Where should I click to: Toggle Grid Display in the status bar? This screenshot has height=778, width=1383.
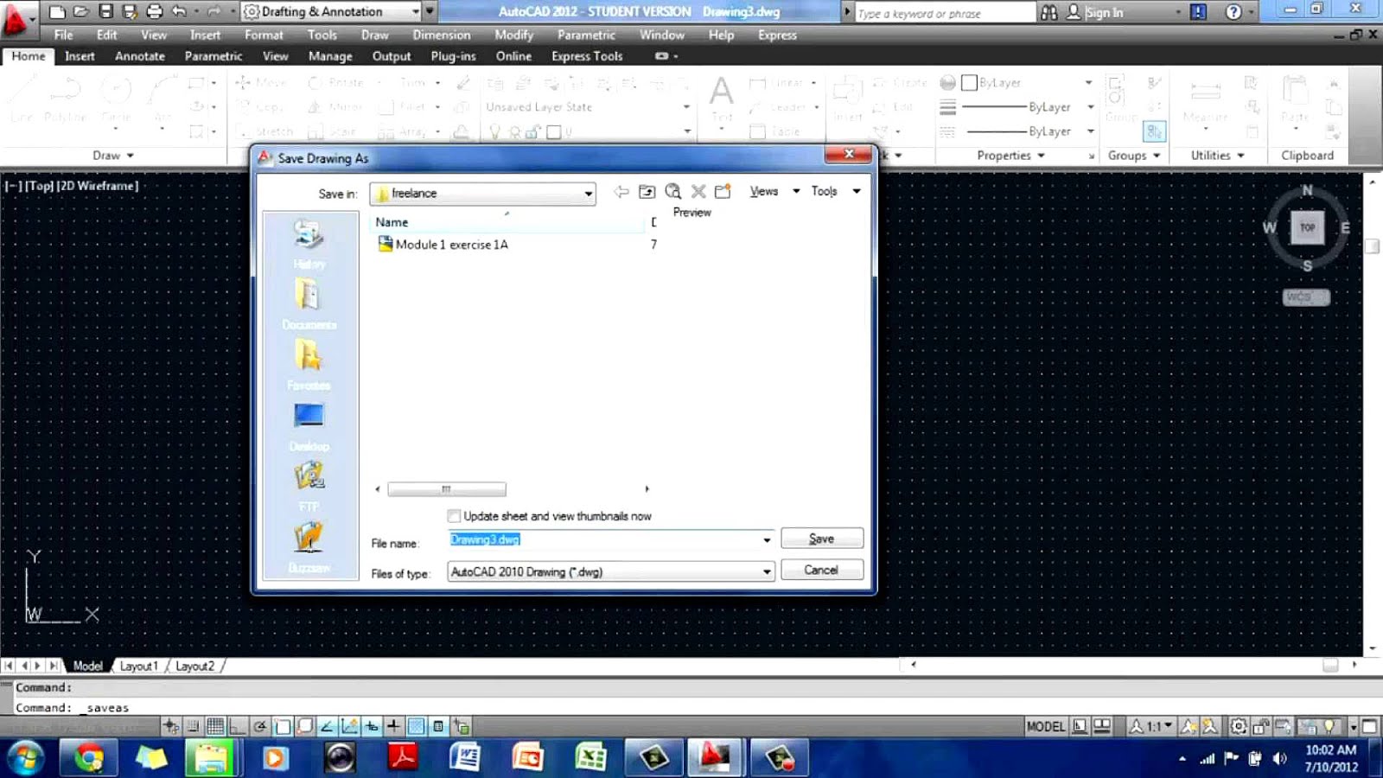tap(217, 727)
